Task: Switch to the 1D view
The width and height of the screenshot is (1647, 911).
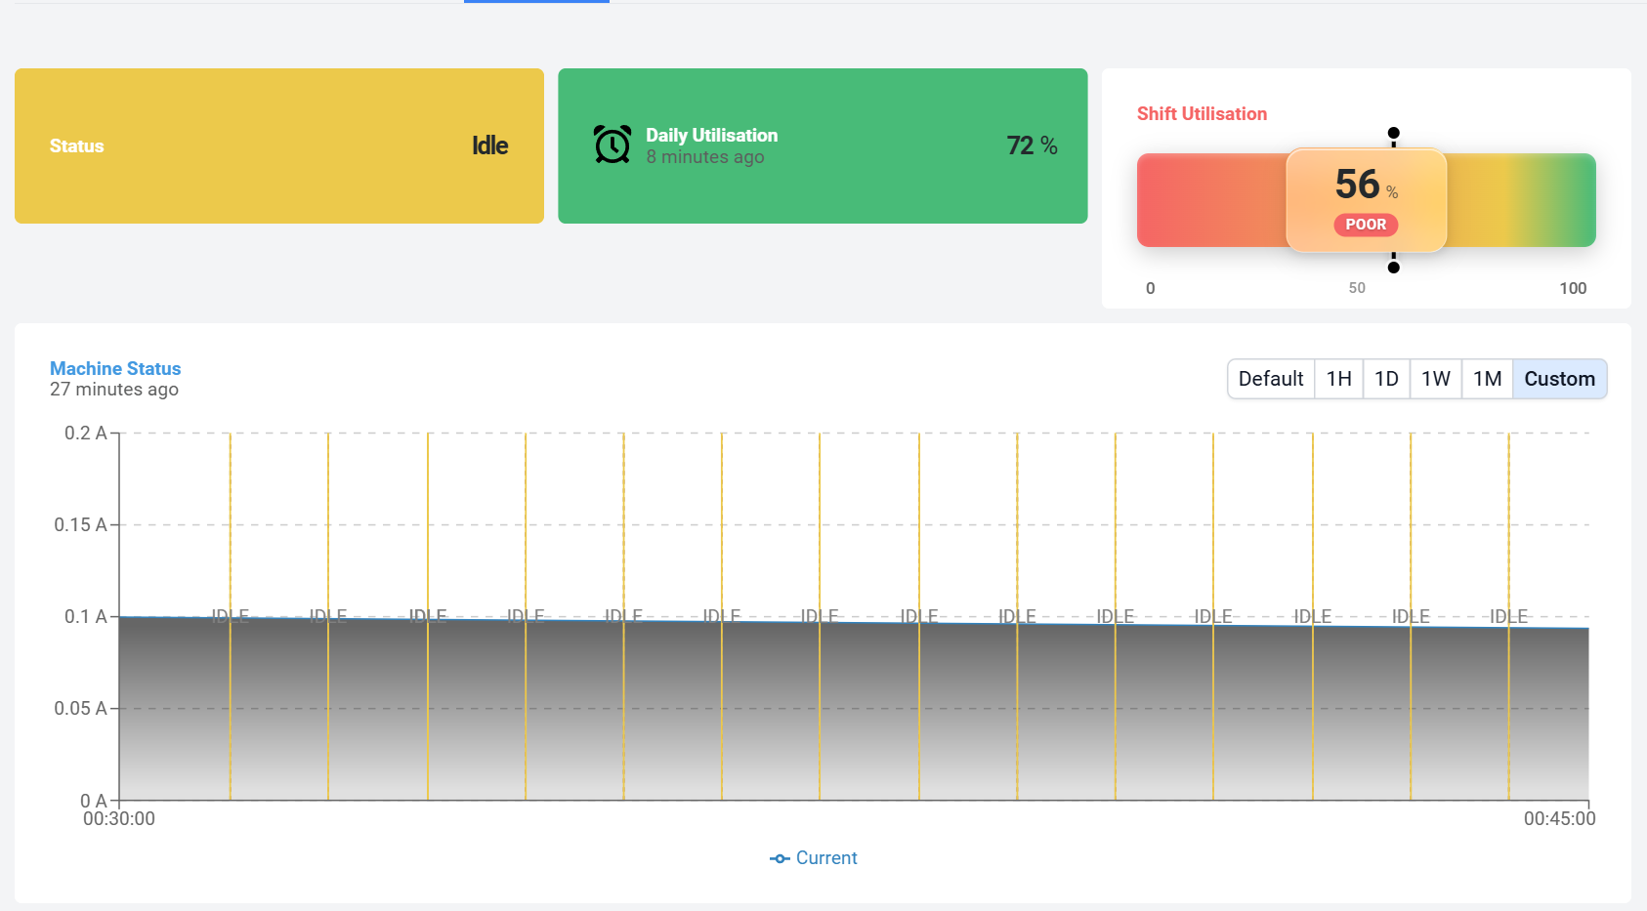Action: (x=1386, y=379)
